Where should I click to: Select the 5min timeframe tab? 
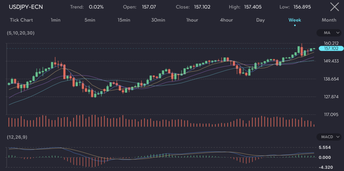pos(90,20)
